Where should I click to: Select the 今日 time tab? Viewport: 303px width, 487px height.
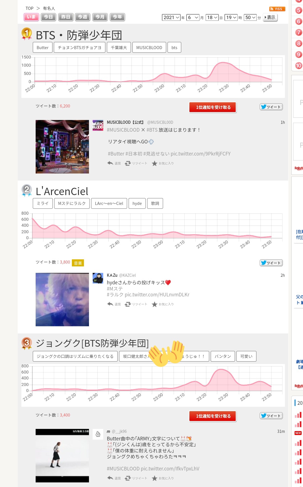(x=48, y=17)
